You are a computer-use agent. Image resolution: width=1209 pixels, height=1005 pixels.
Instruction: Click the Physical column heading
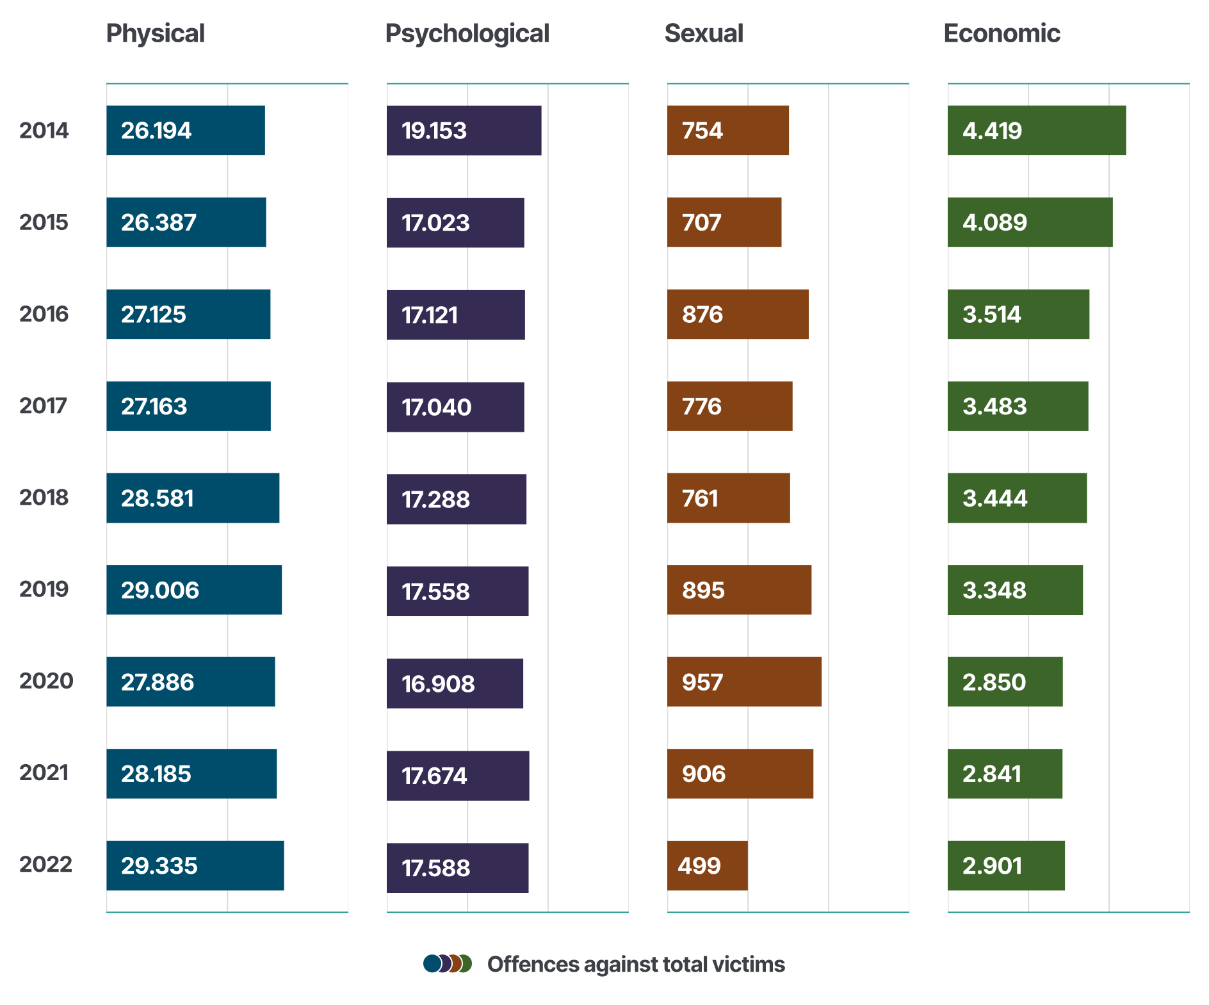pos(156,33)
